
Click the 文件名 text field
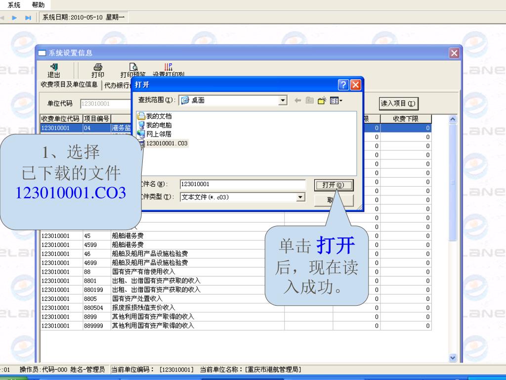[x=243, y=184]
